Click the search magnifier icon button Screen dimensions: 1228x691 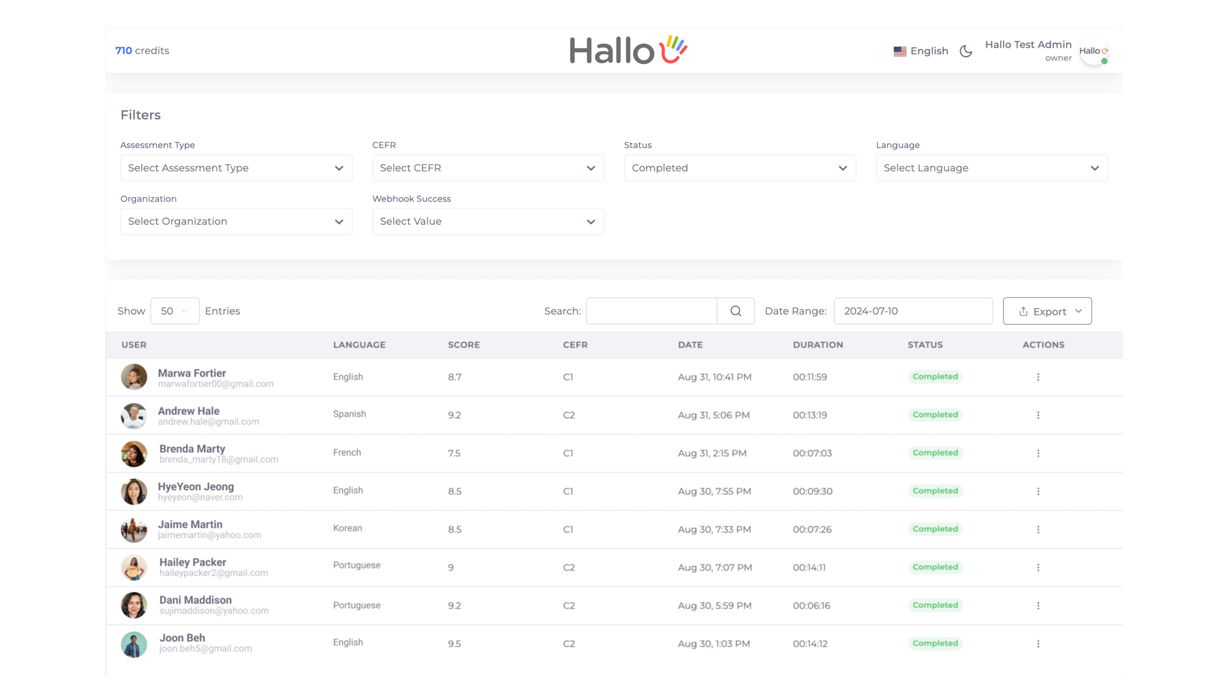[736, 311]
